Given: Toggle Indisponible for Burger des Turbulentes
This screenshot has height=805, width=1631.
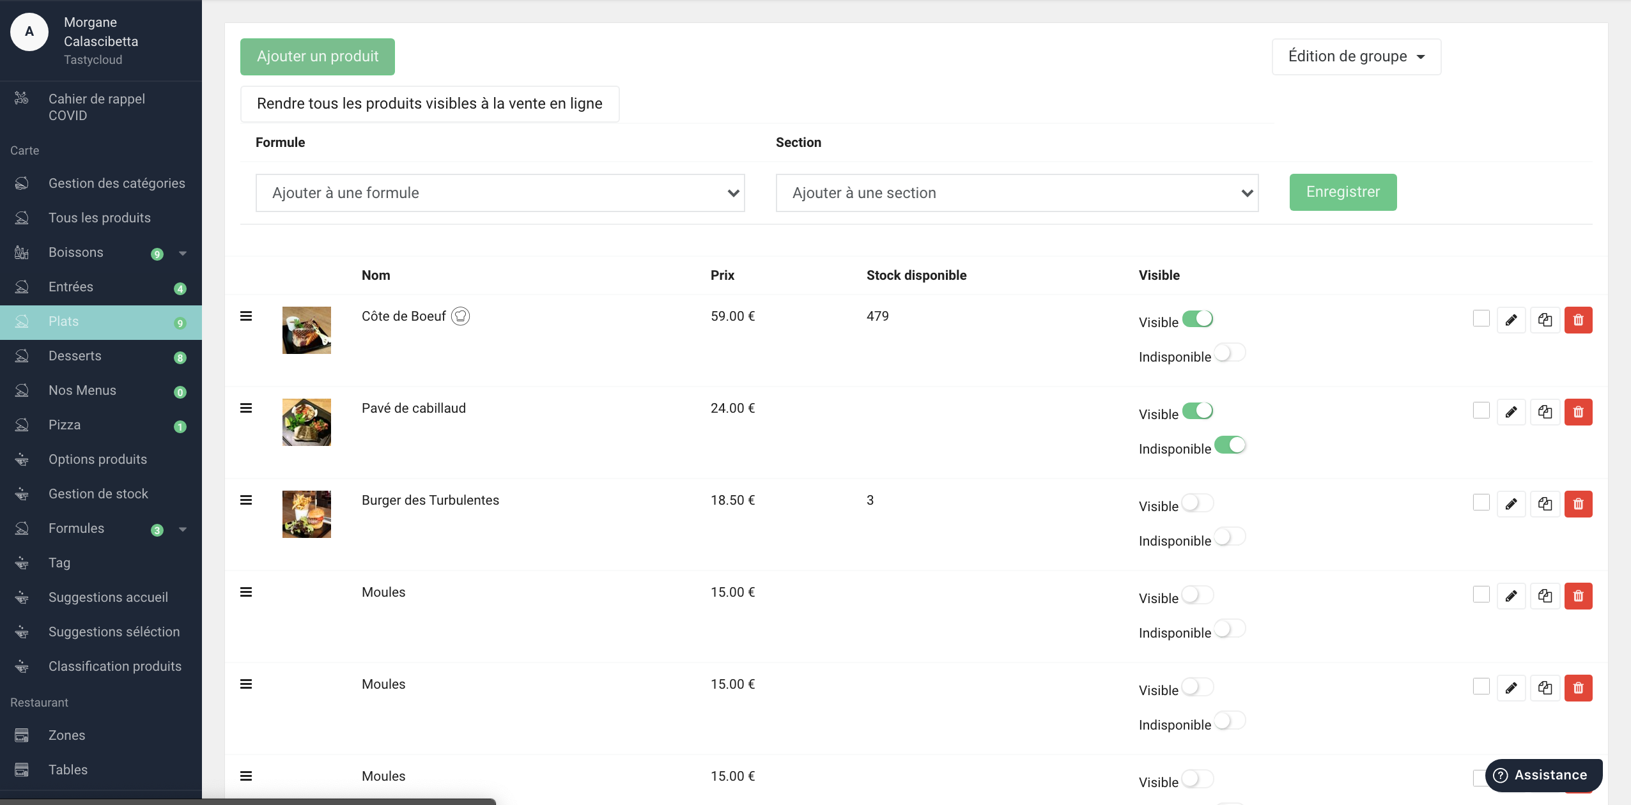Looking at the screenshot, I should (1230, 537).
